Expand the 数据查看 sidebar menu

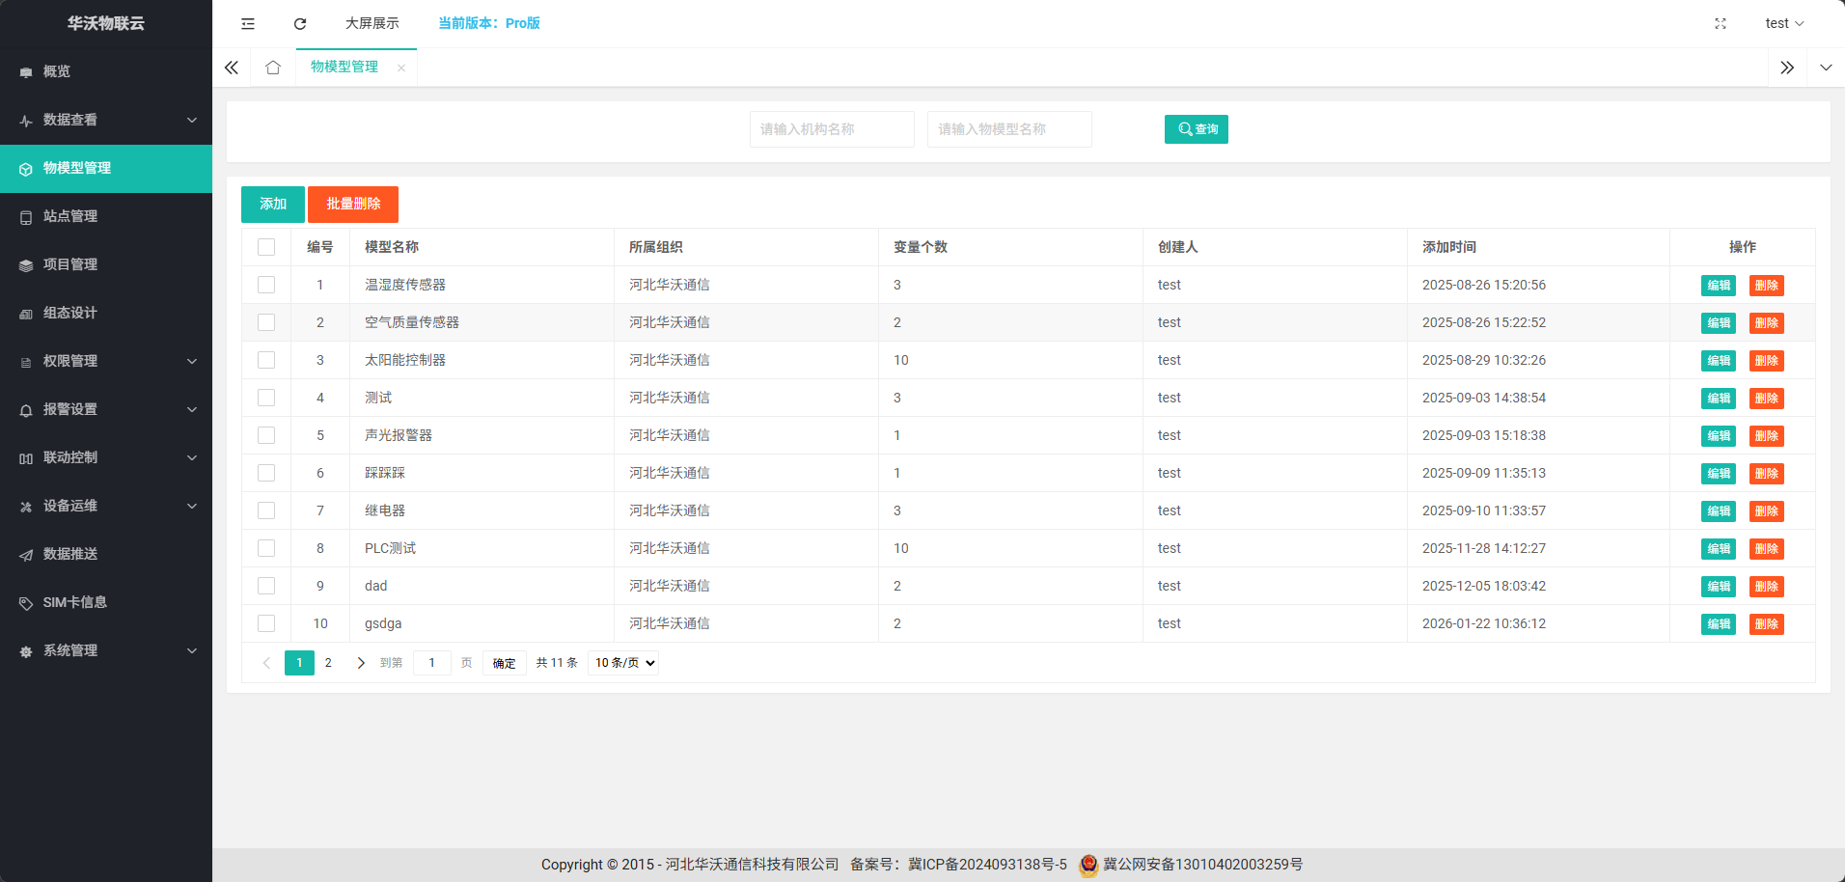[x=106, y=120]
